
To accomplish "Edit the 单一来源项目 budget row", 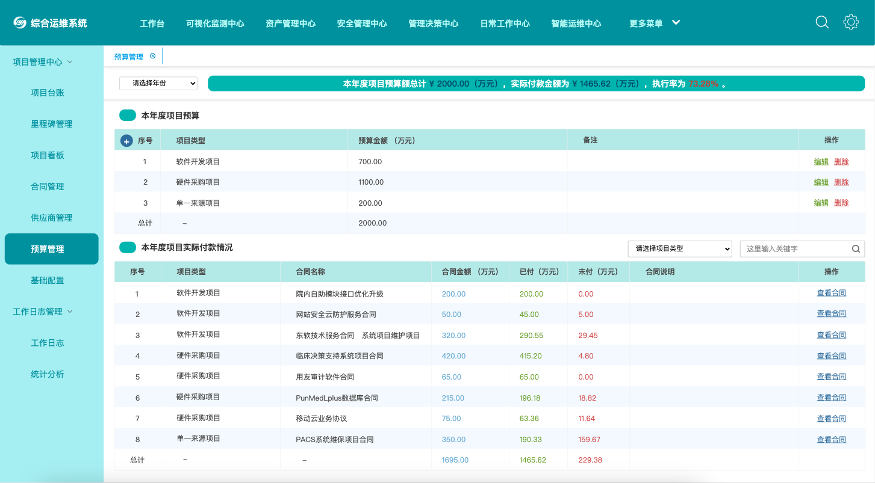I will pyautogui.click(x=821, y=203).
